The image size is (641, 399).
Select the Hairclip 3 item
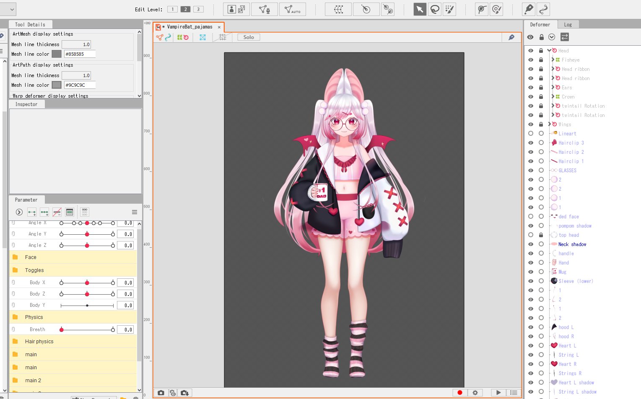pos(571,143)
